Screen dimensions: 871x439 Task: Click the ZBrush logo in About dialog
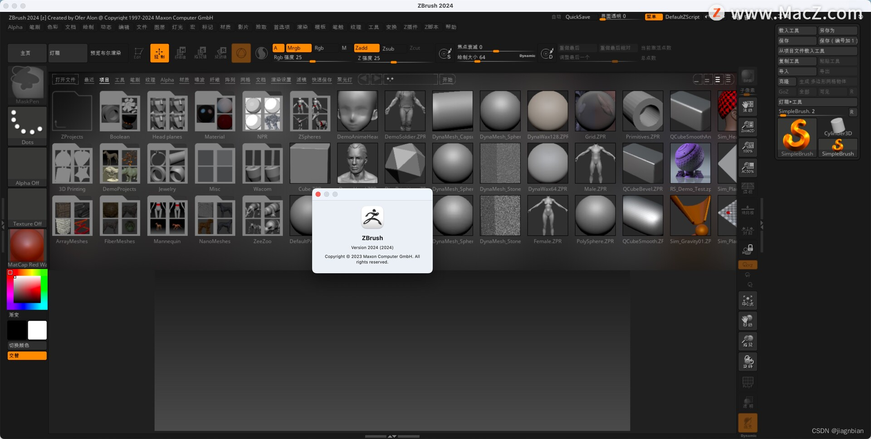[372, 217]
